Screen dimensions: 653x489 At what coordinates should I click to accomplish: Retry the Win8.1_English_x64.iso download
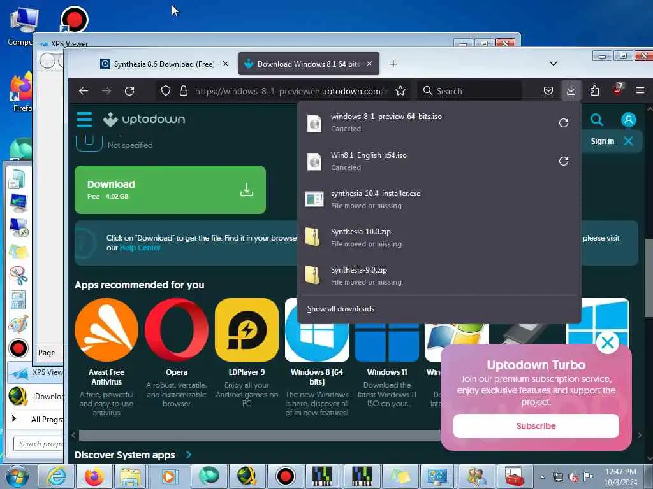(x=564, y=161)
